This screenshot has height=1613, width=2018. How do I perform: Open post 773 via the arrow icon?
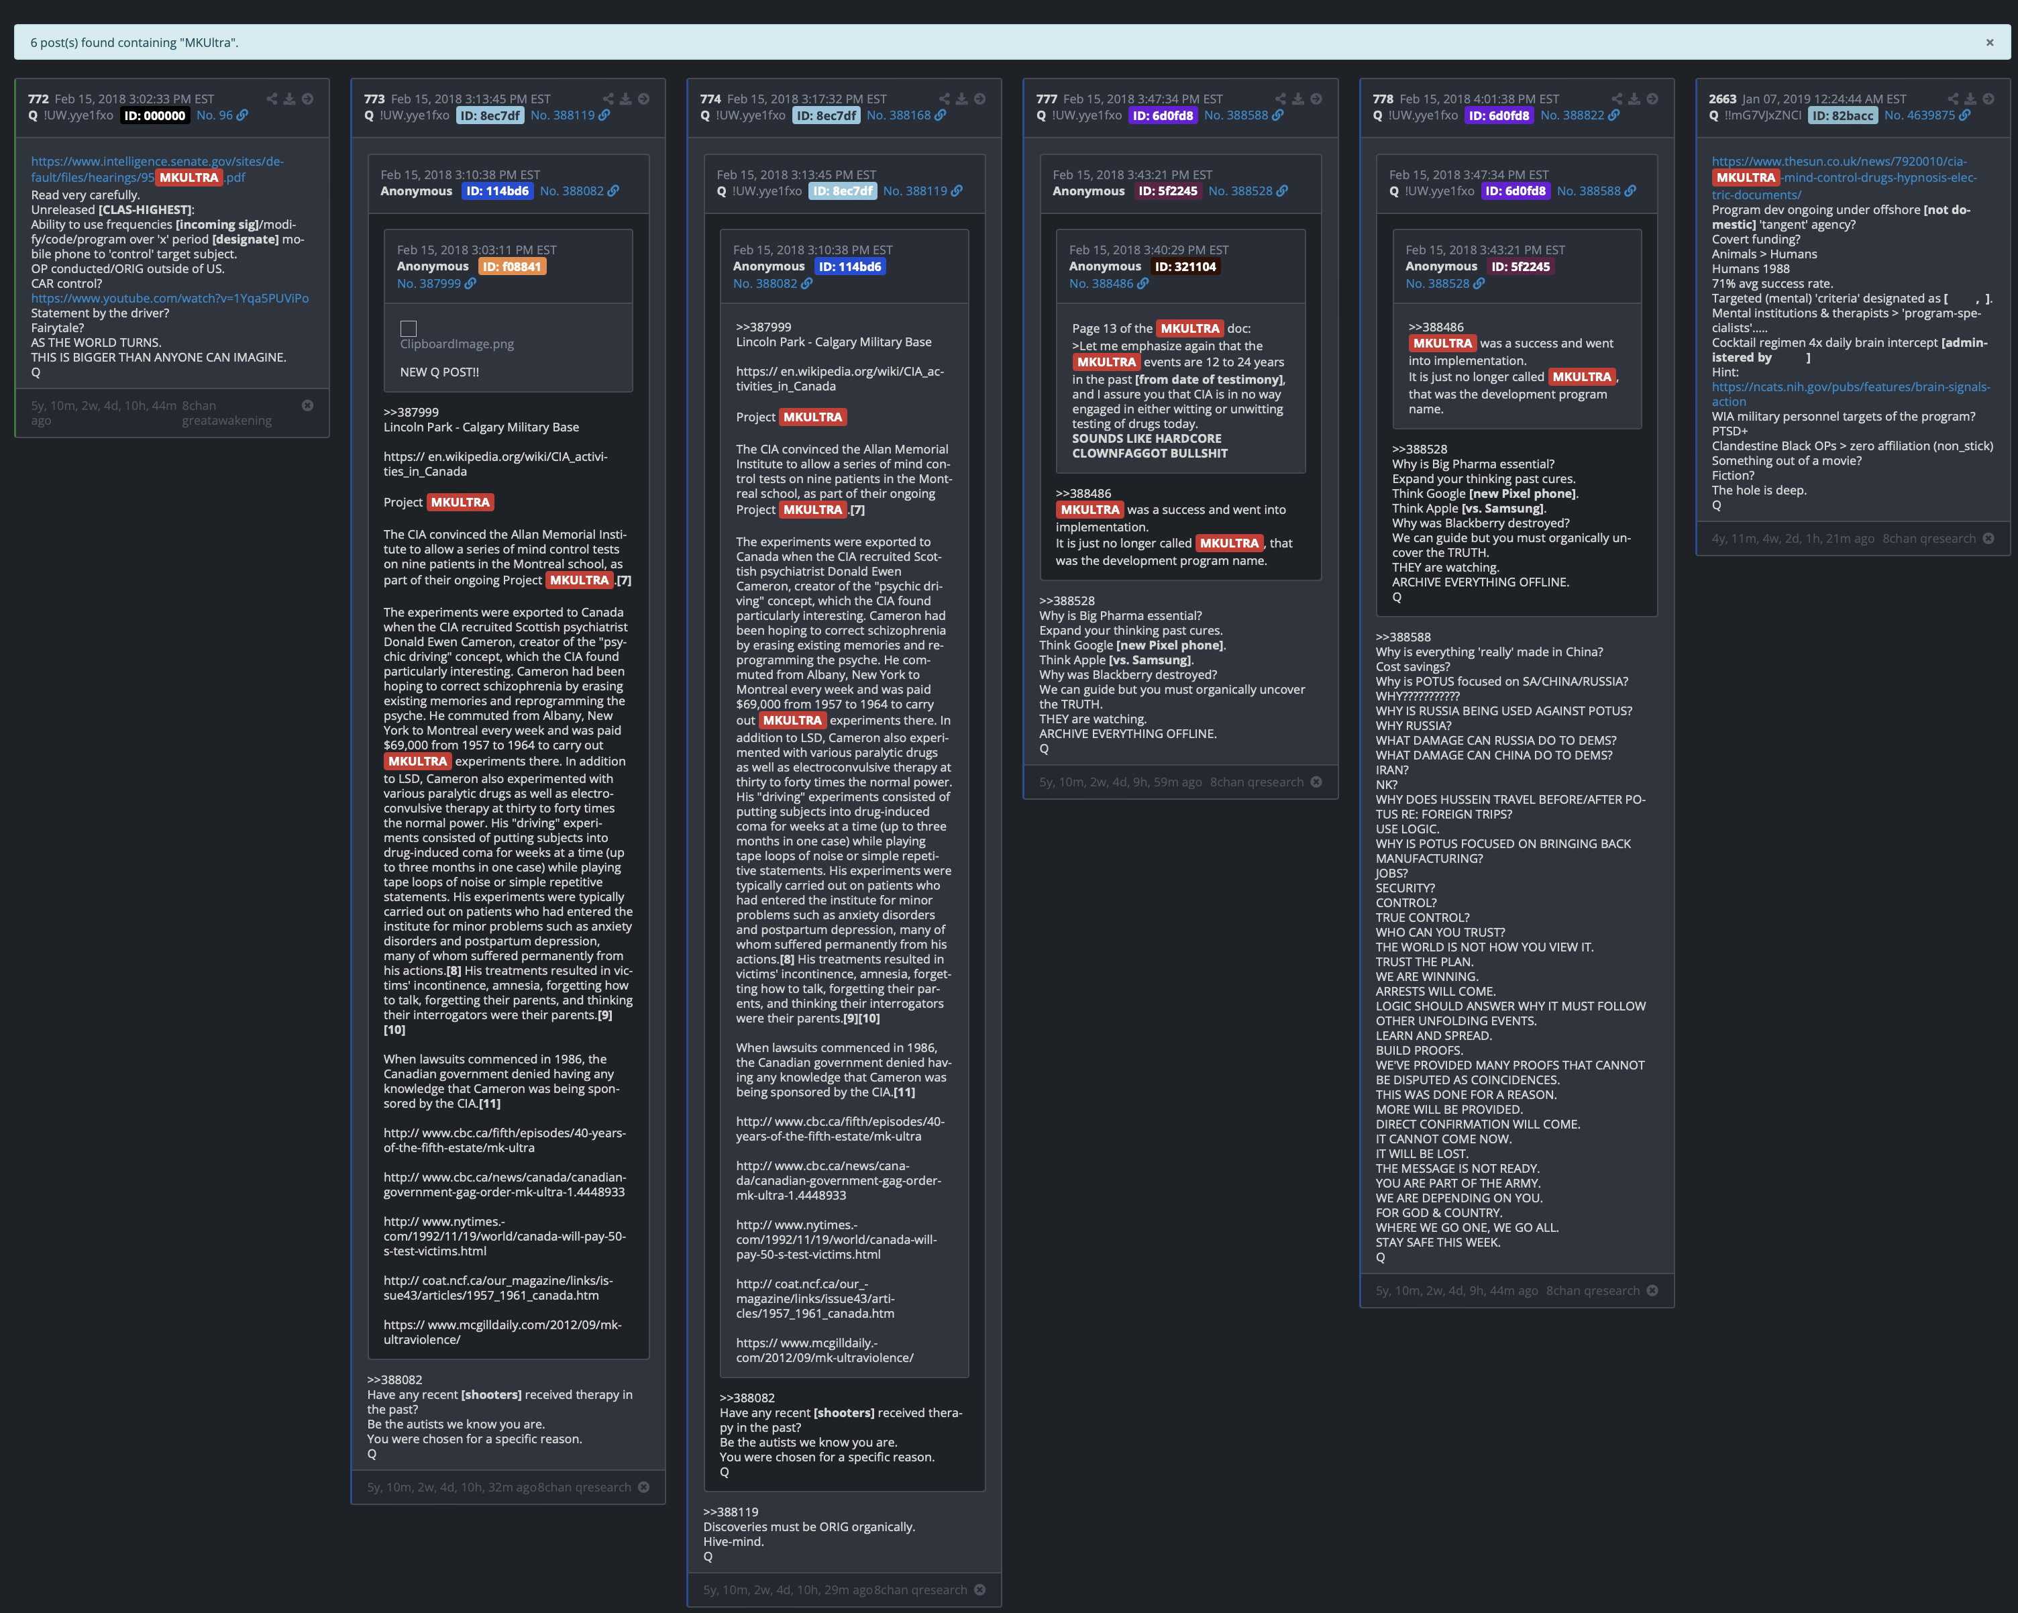coord(643,99)
